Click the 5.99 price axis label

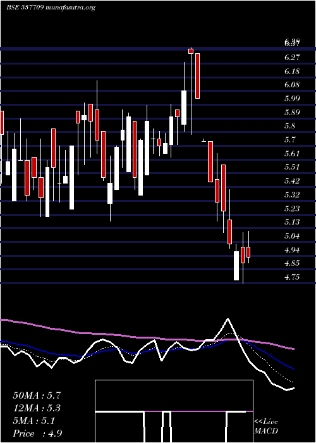[292, 98]
